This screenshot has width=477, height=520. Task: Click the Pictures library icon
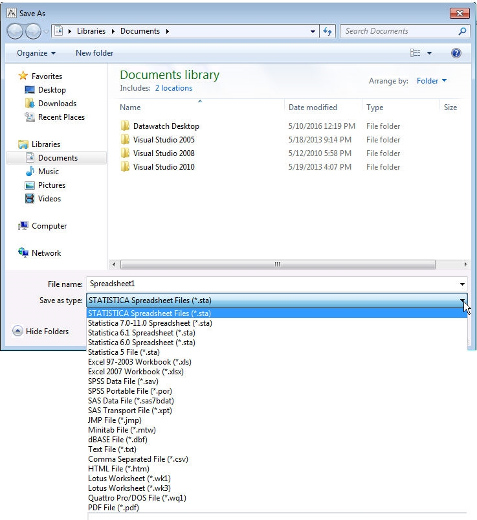(30, 185)
